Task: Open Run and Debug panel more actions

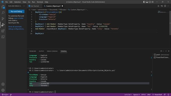Action: pos(24,6)
